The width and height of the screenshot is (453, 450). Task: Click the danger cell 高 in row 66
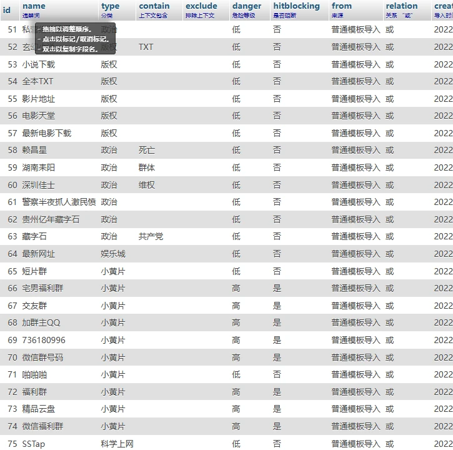tap(236, 288)
